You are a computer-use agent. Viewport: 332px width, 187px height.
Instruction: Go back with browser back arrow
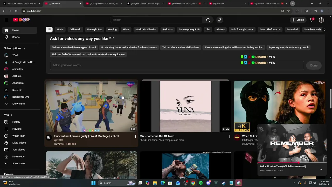tap(4, 11)
